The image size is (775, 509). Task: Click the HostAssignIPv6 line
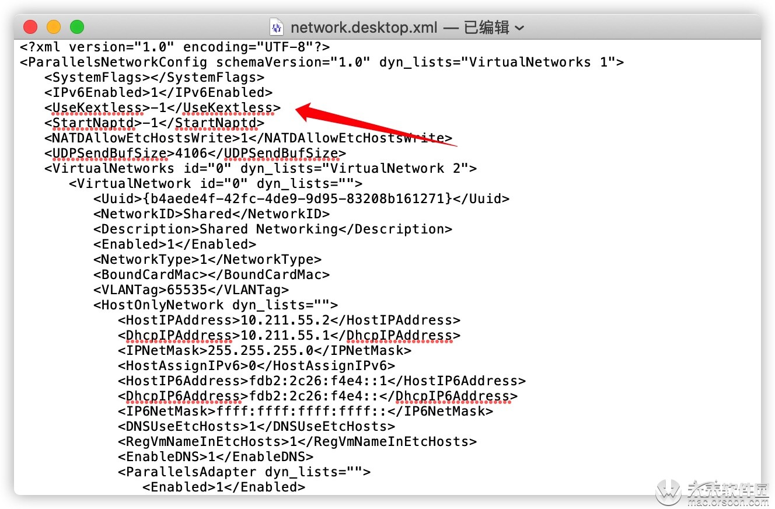click(x=256, y=365)
